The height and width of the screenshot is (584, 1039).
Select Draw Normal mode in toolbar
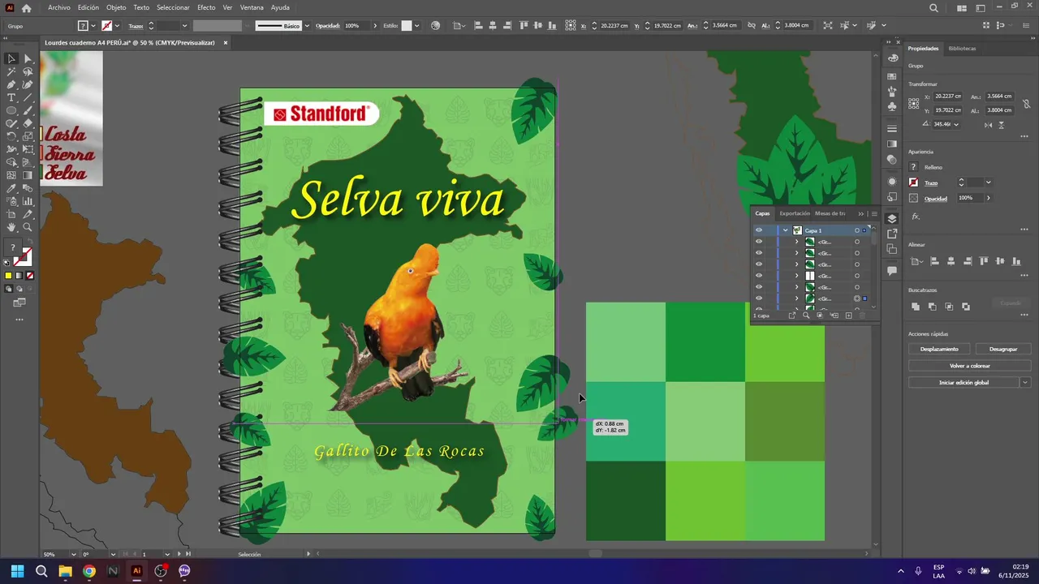coord(9,289)
